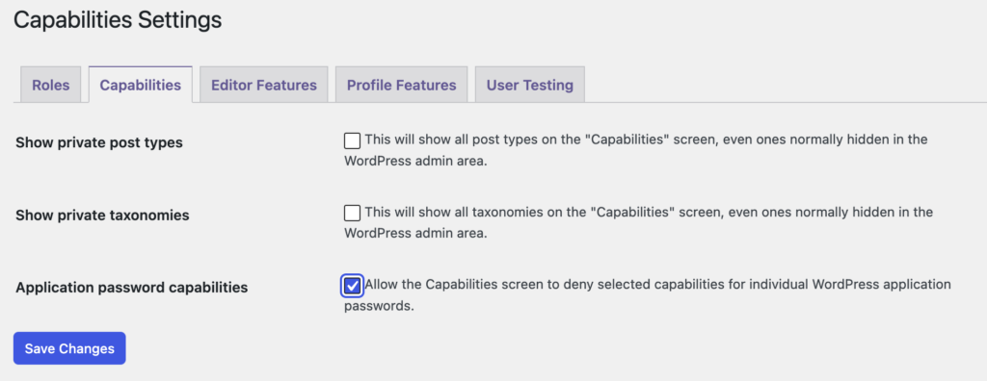The width and height of the screenshot is (987, 381).
Task: Tick the Show private taxonomies checkbox
Action: coord(353,214)
